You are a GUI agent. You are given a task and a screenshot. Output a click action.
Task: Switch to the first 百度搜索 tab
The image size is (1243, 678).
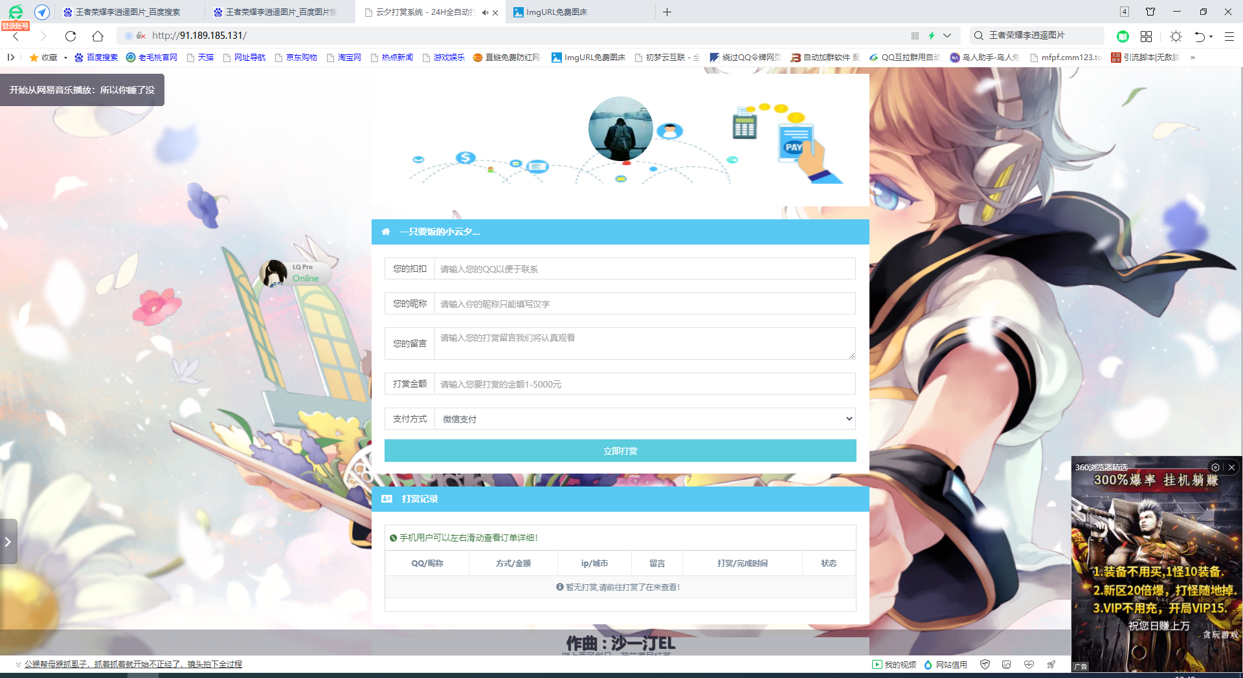(x=128, y=12)
